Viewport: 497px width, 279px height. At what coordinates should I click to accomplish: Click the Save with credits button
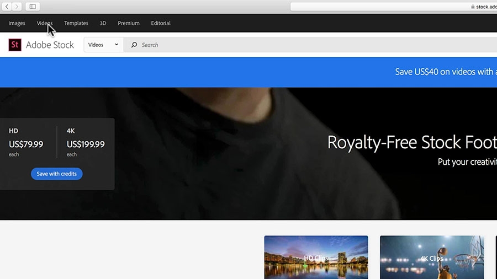click(57, 174)
